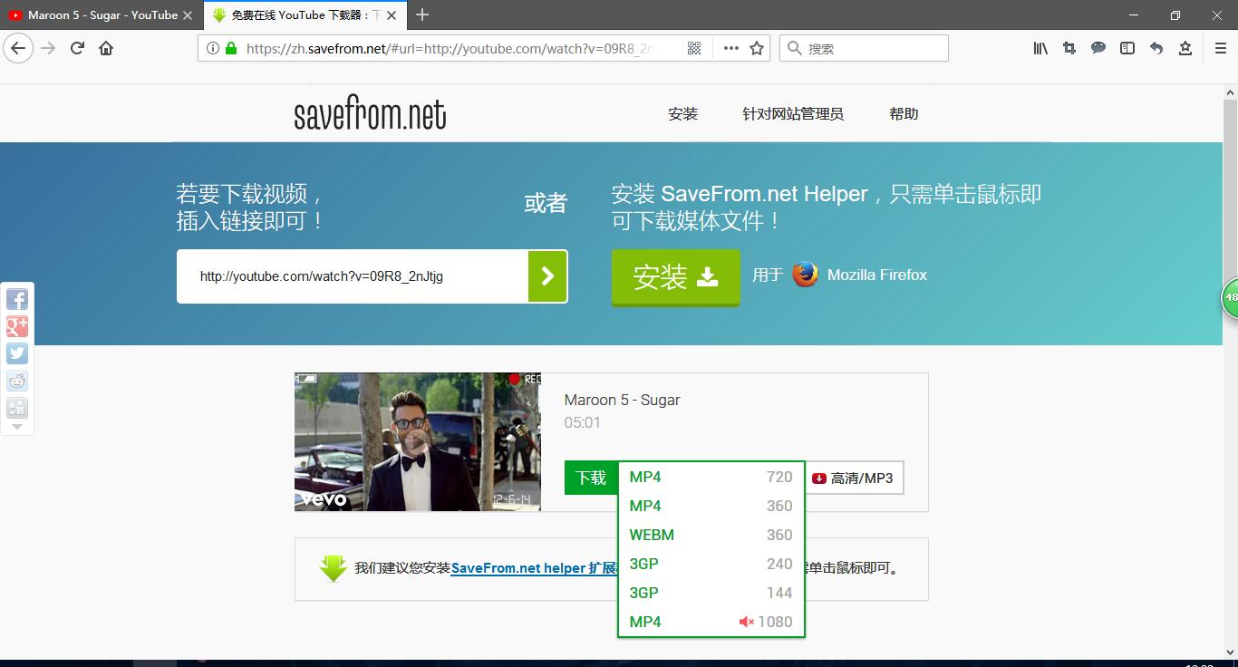Screen dimensions: 1238x667
Task: Click the chat bubble toolbar icon
Action: [x=1098, y=48]
